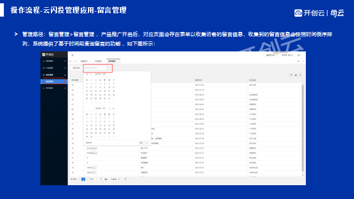Open the per-page count dropdown
Image resolution: width=354 pixels, height=199 pixels.
115,179
